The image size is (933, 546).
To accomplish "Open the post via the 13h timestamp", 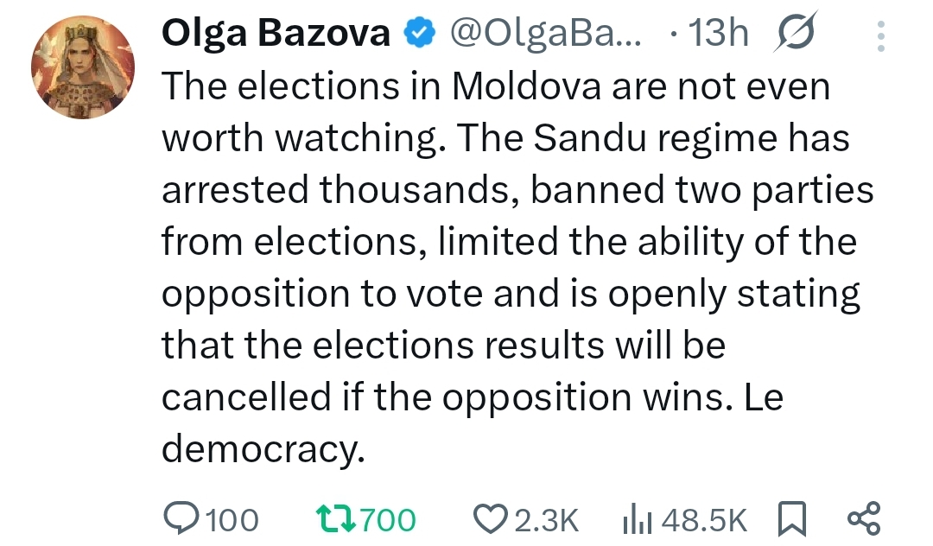I will click(x=720, y=34).
